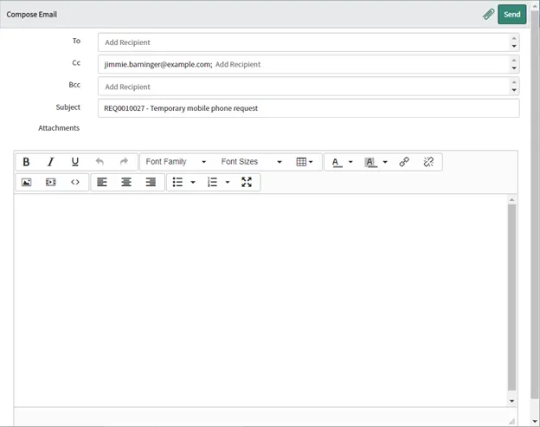Click the Subject text field

[x=308, y=108]
